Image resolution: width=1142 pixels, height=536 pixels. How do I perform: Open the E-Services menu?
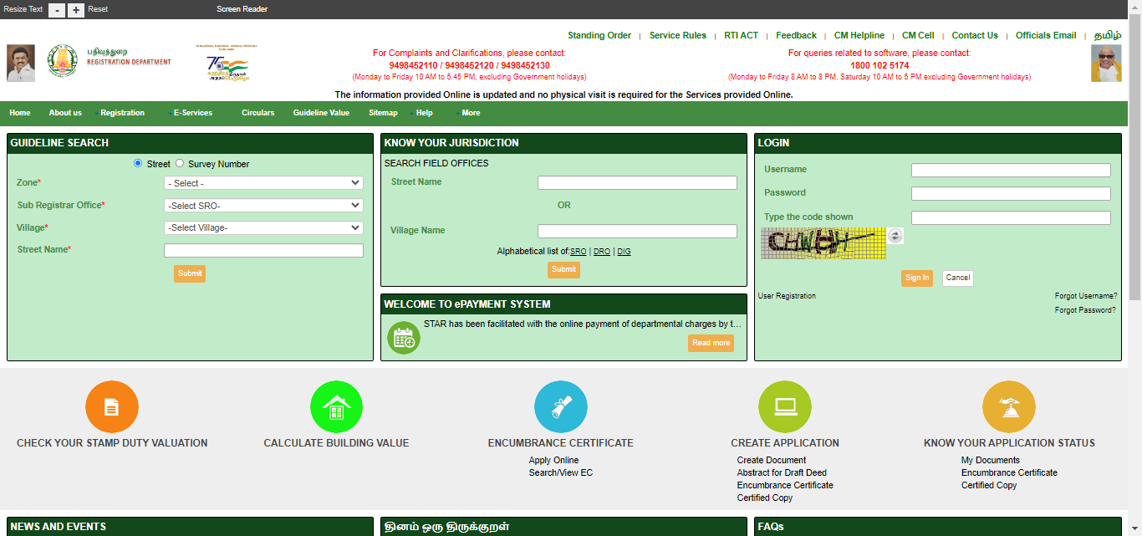[192, 113]
